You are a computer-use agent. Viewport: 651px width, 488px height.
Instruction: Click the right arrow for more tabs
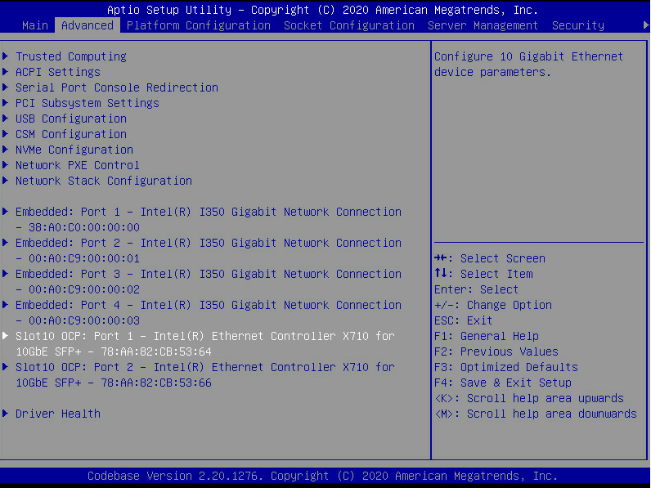pyautogui.click(x=646, y=25)
